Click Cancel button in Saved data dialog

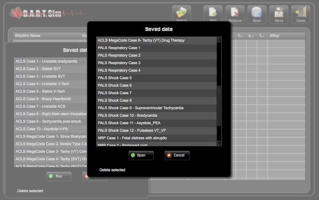click(x=177, y=155)
